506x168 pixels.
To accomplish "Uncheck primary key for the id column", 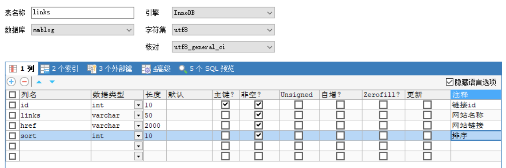I will 225,105.
